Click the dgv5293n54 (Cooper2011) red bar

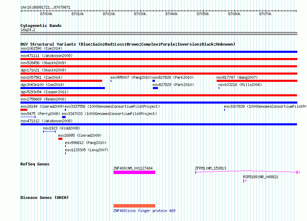point(159,95)
